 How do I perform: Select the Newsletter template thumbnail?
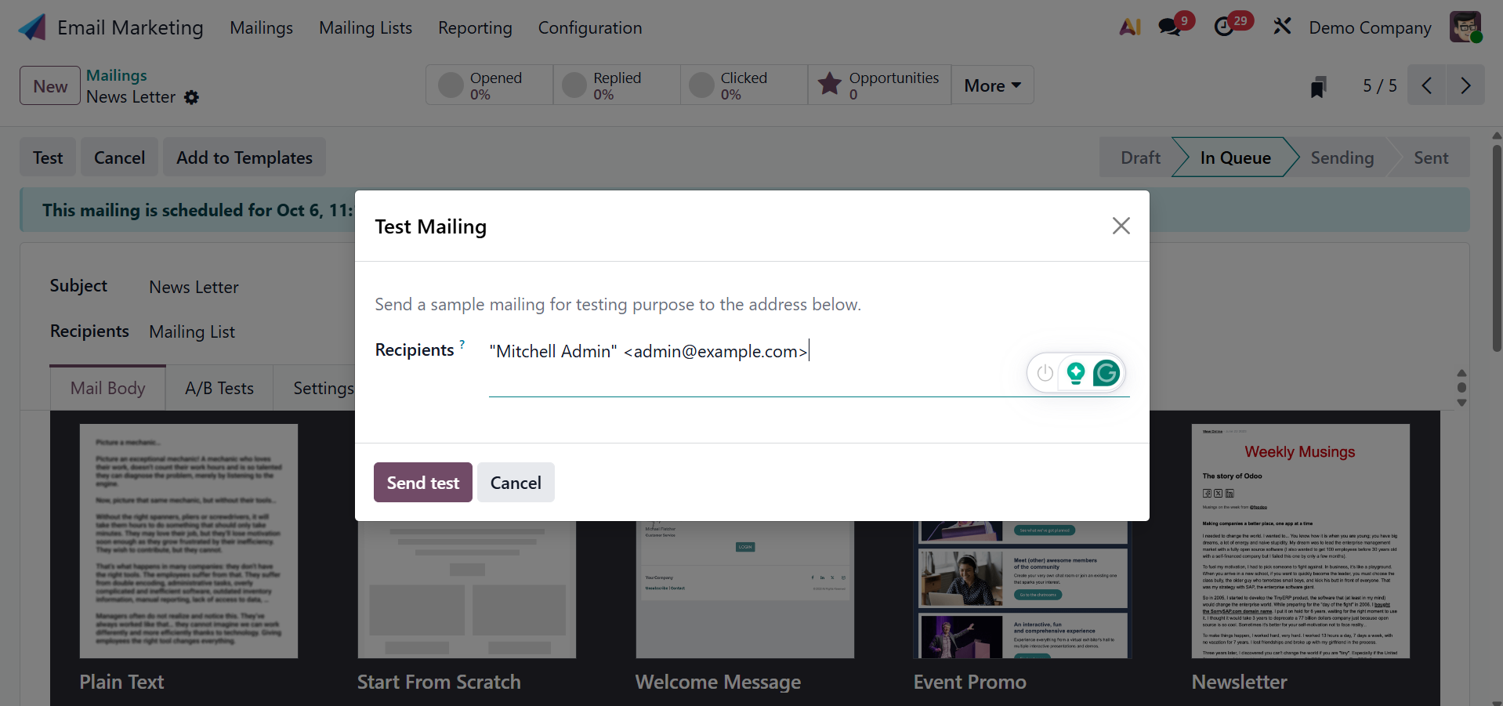1300,541
